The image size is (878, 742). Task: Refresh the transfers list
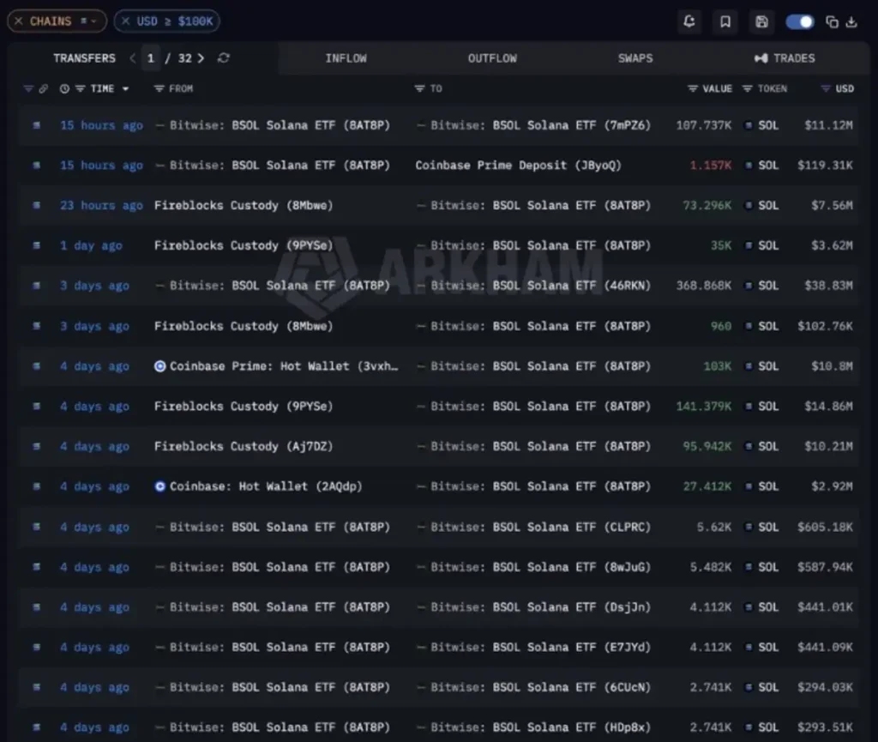[x=224, y=58]
